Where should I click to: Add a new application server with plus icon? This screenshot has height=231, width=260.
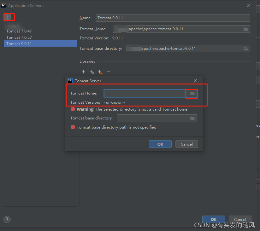[x=8, y=17]
